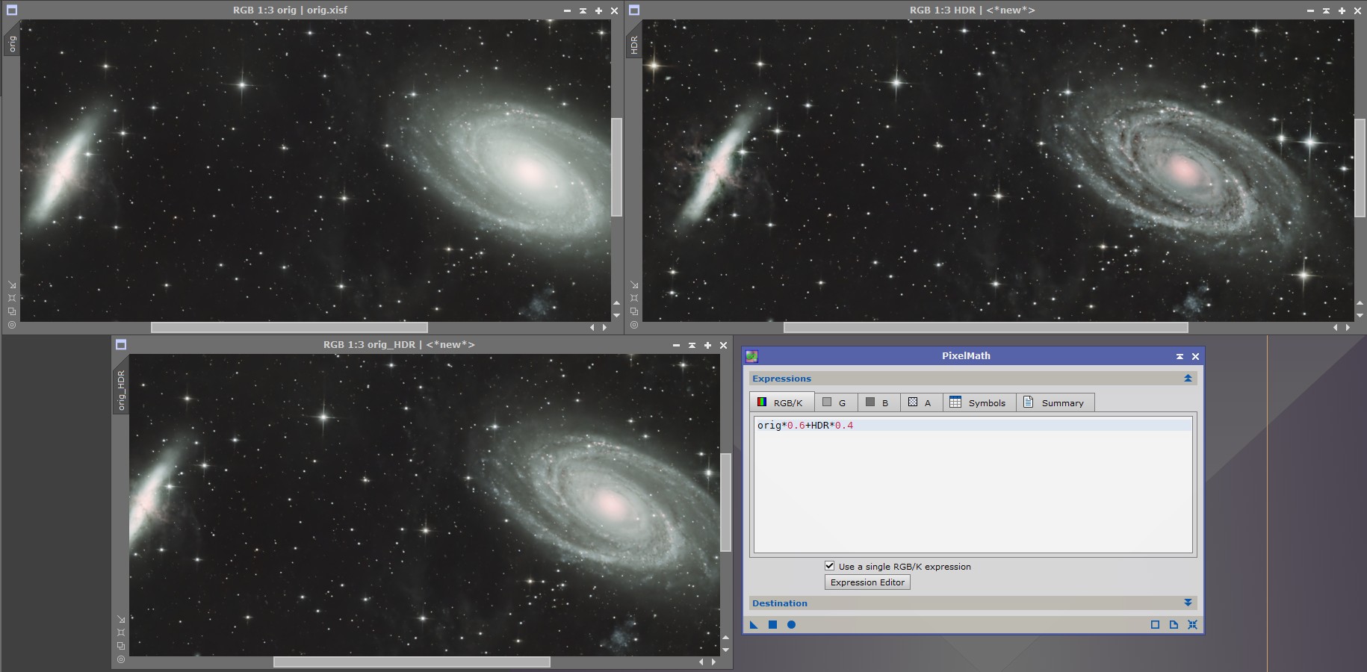1367x672 pixels.
Task: Click the scroll-down arrow in orig window
Action: [x=616, y=315]
